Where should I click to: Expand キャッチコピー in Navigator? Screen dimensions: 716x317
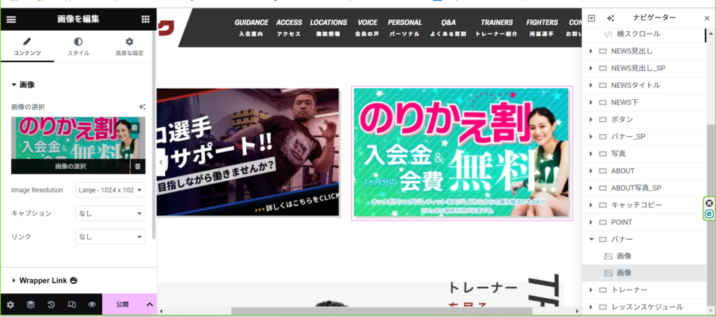pyautogui.click(x=591, y=205)
